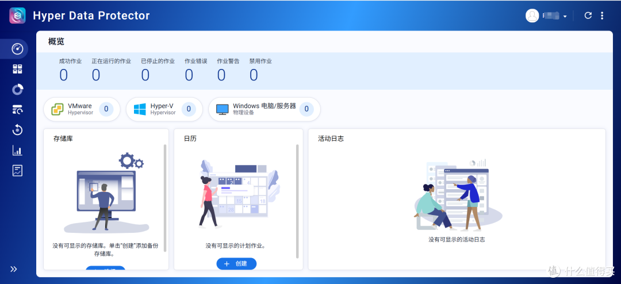The height and width of the screenshot is (284, 621).
Task: Click the 没有可显示的计划作业 message
Action: tap(235, 245)
